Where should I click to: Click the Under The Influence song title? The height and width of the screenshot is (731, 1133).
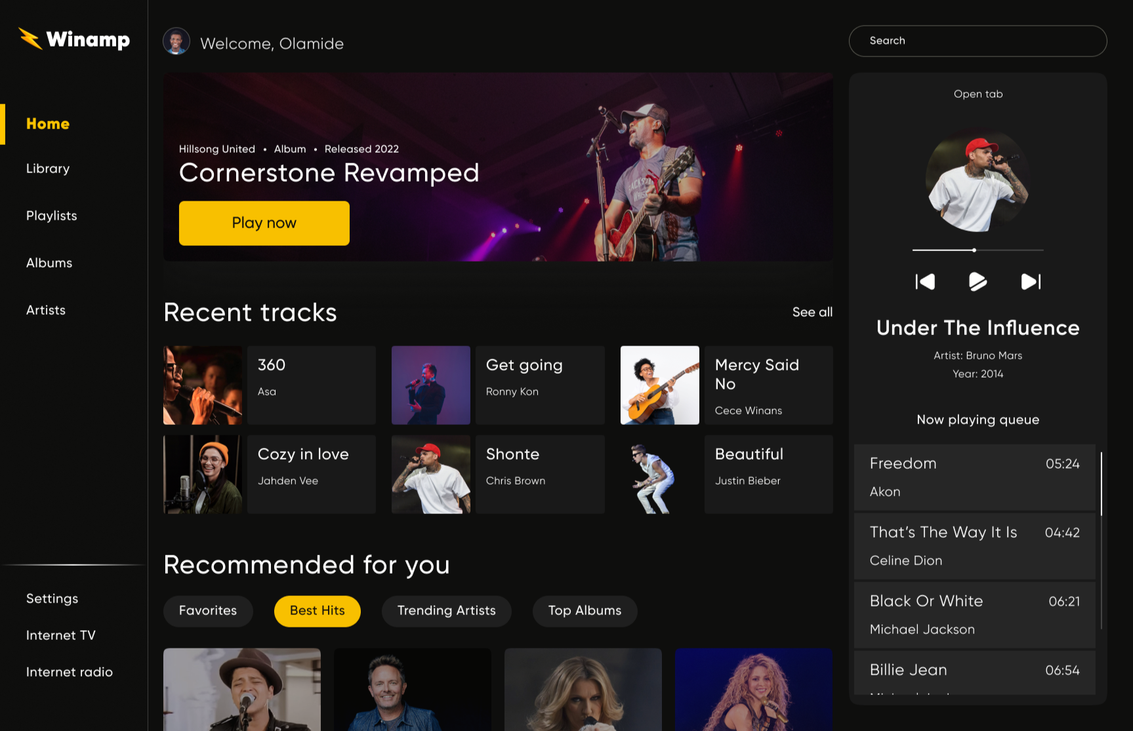[x=978, y=328]
